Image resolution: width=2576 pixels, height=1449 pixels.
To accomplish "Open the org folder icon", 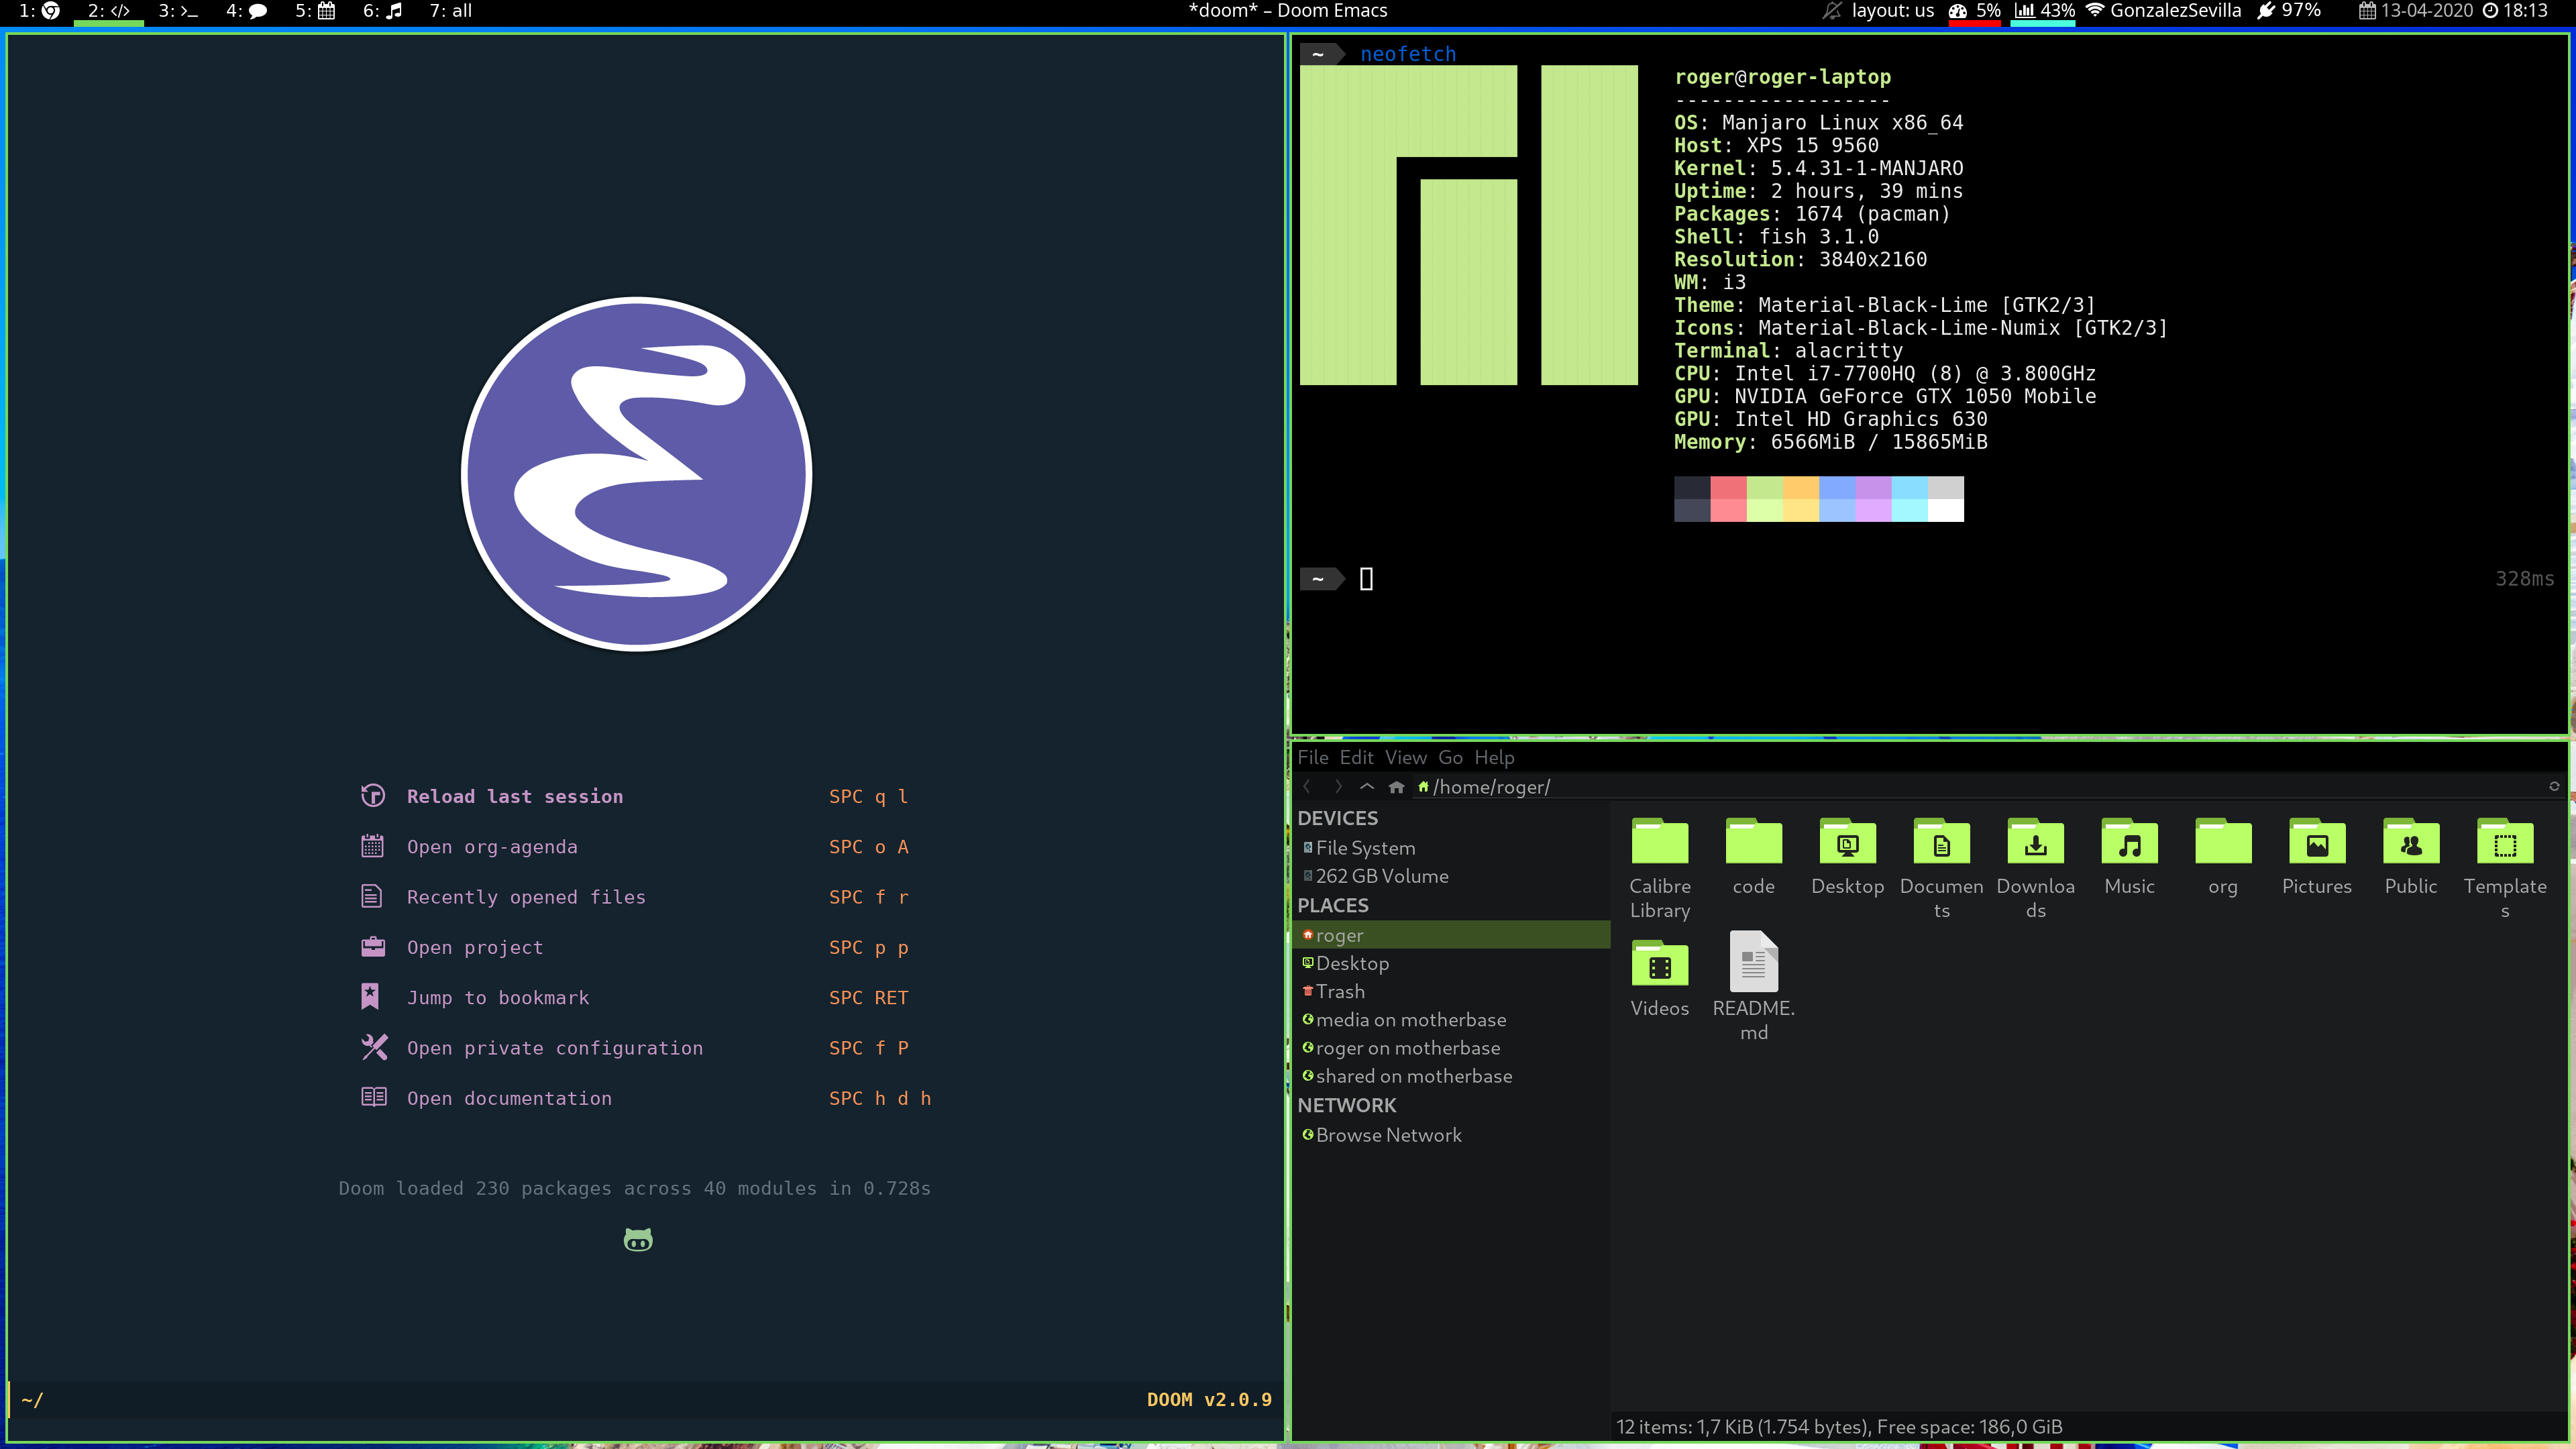I will [x=2223, y=842].
